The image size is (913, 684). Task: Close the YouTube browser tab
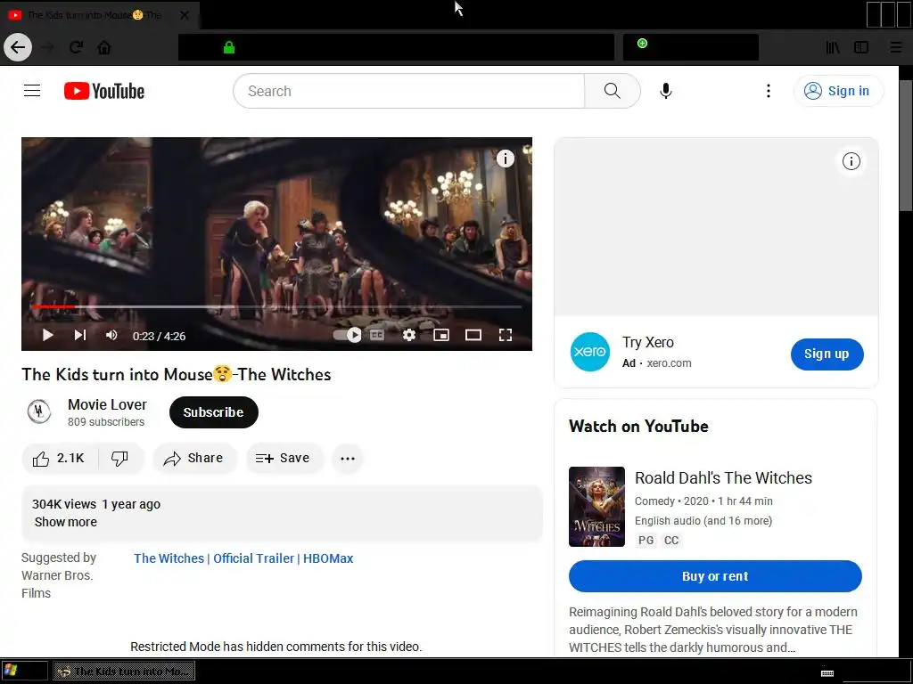click(184, 15)
